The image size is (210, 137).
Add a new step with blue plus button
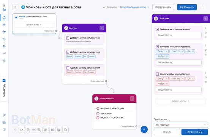click(x=144, y=129)
